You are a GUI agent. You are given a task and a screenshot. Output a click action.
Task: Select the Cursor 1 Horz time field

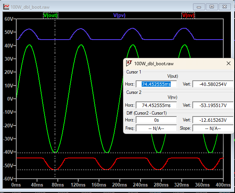point(156,84)
